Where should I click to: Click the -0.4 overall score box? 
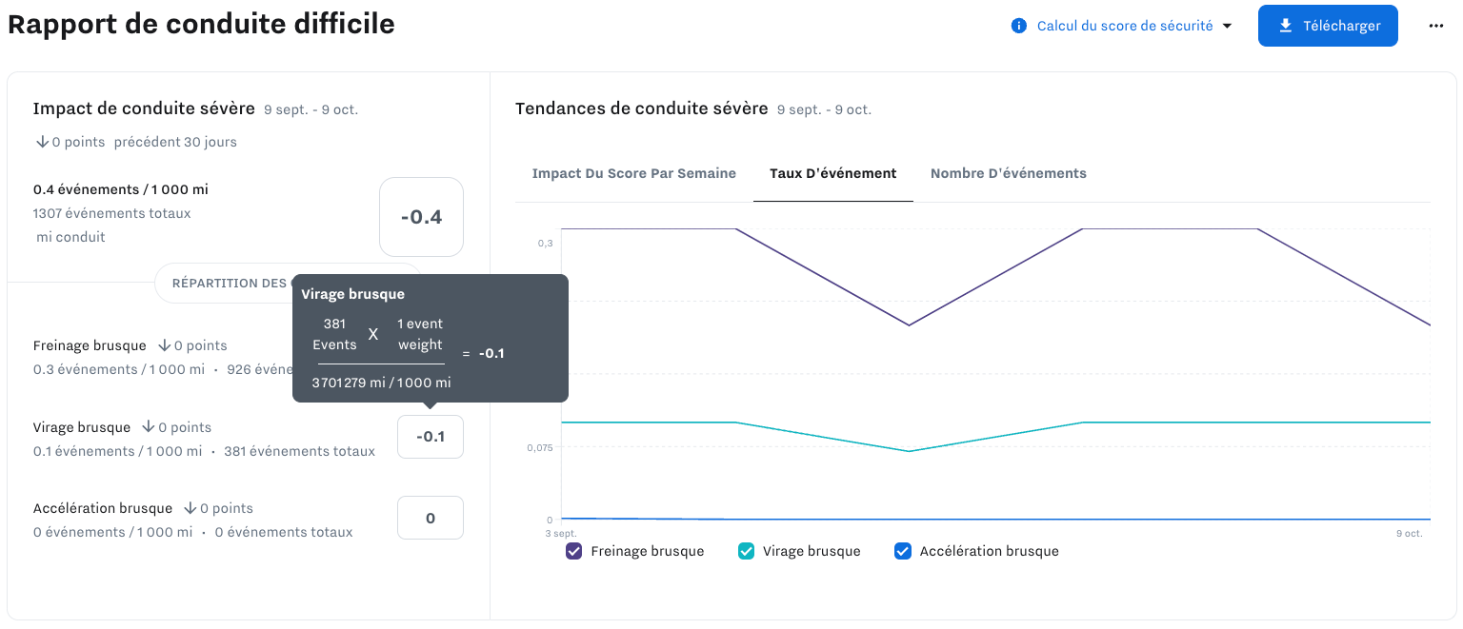coord(421,217)
